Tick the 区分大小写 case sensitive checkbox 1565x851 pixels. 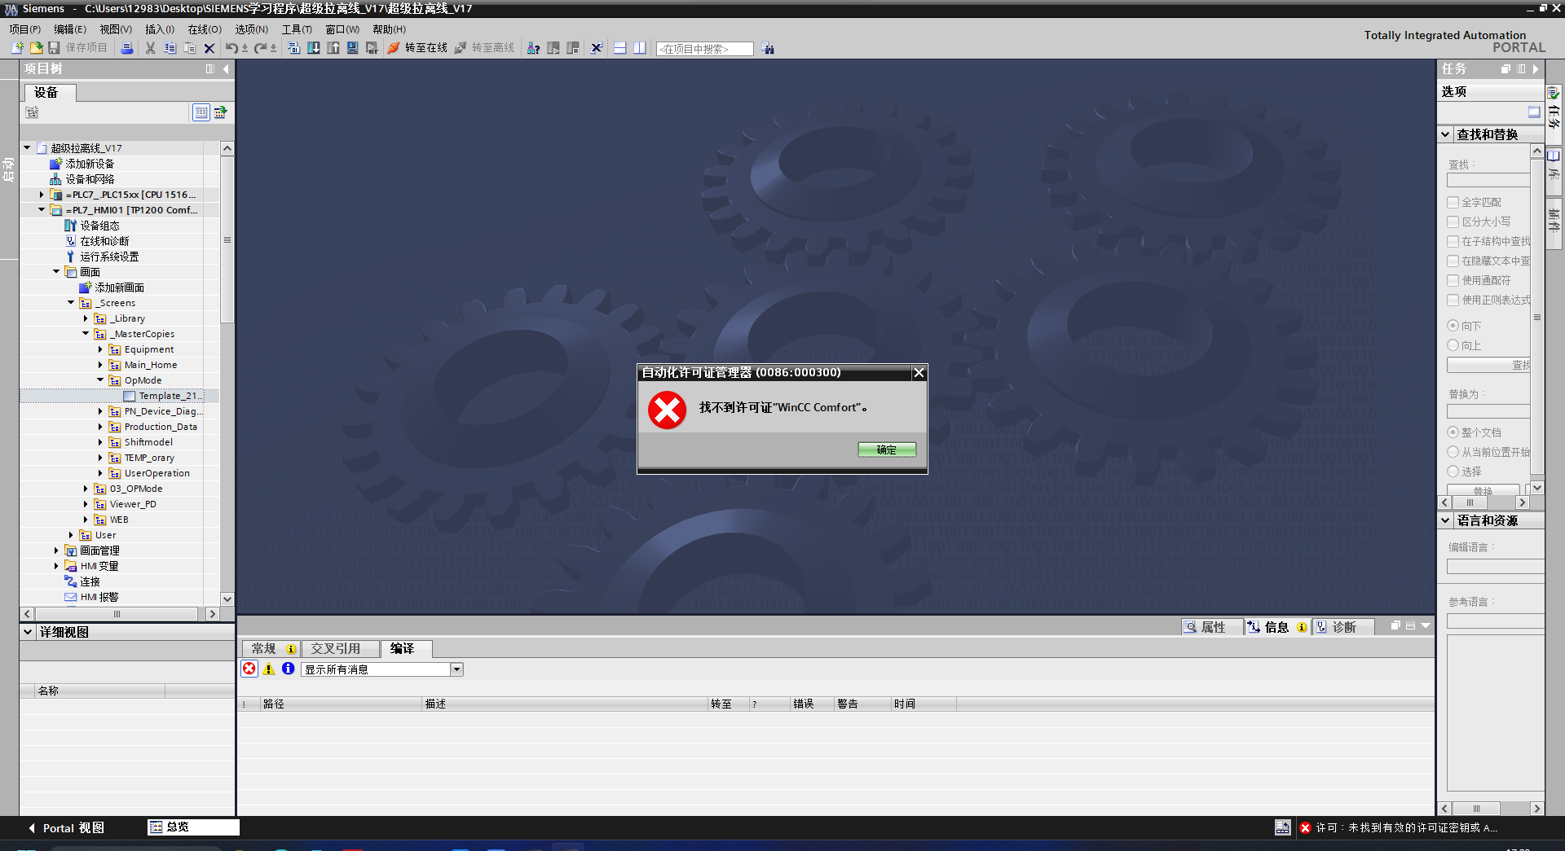click(1453, 222)
